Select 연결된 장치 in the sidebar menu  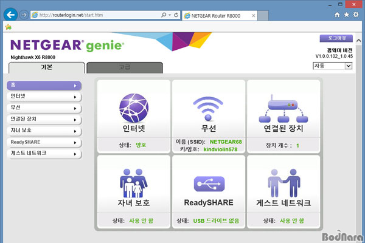(x=44, y=120)
